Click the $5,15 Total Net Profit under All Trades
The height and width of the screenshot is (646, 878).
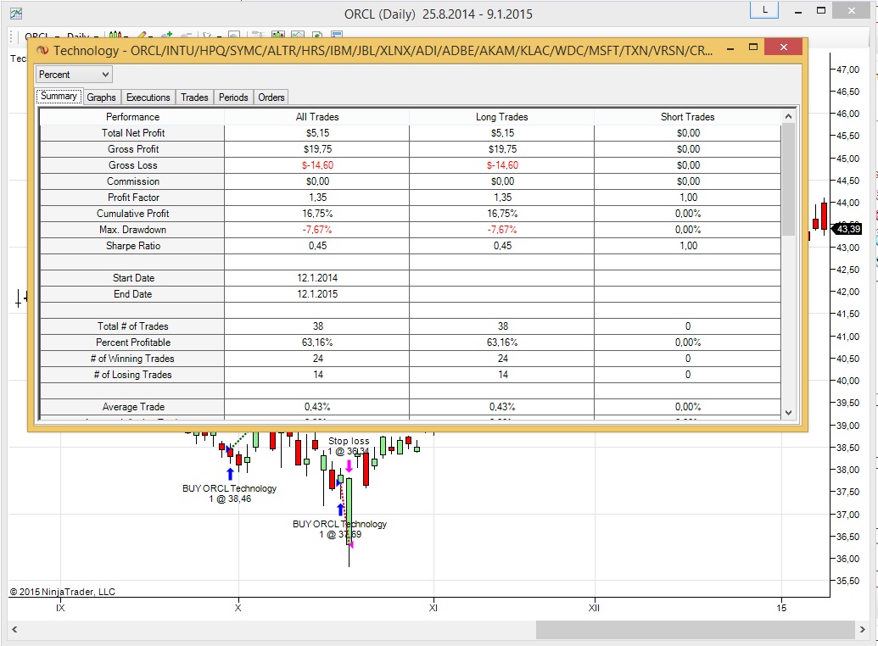point(317,133)
